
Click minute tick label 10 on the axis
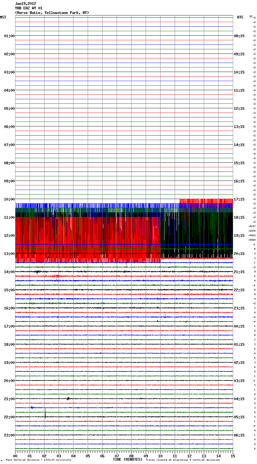pyautogui.click(x=161, y=456)
